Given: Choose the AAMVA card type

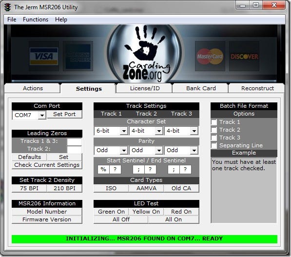Looking at the screenshot, I should (x=146, y=188).
